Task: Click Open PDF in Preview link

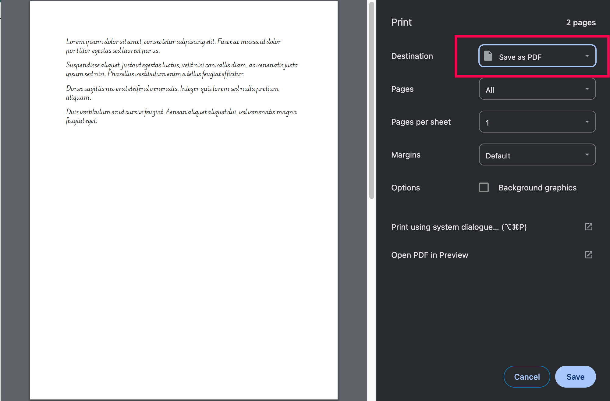Action: point(429,255)
